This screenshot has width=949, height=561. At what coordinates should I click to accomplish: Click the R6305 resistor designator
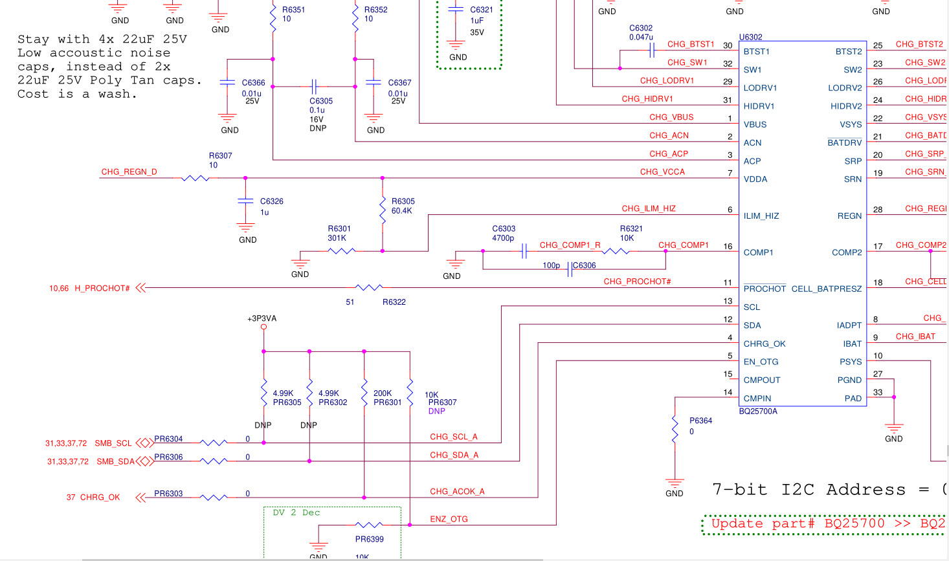(x=403, y=202)
